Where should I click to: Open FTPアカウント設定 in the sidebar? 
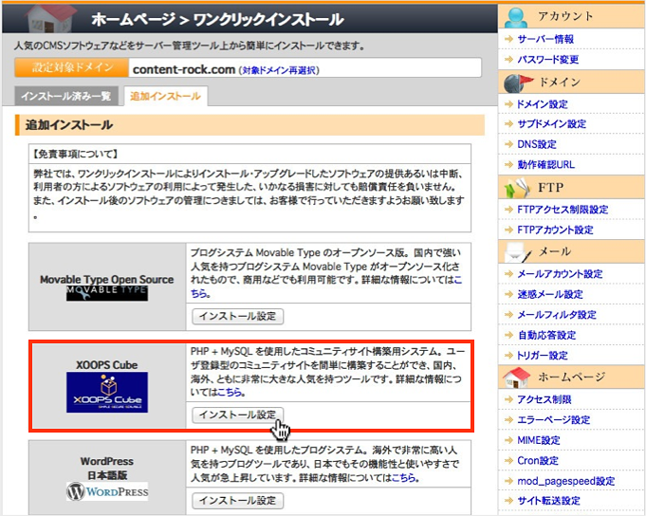[x=555, y=230]
